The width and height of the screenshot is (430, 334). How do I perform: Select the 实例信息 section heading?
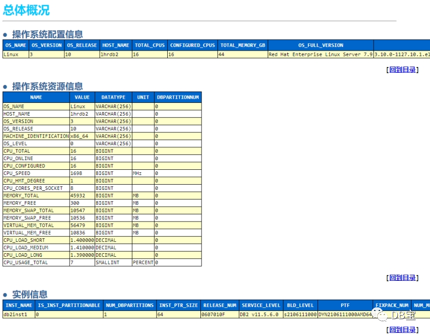click(x=30, y=295)
